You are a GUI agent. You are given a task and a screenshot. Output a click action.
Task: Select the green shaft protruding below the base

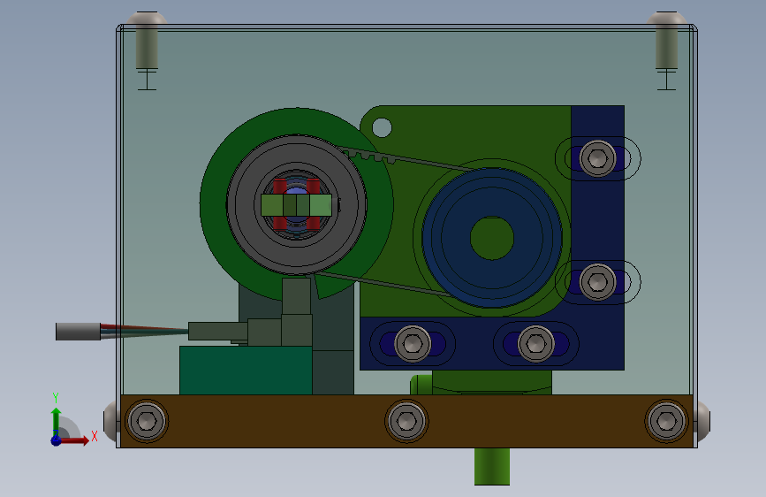click(492, 467)
